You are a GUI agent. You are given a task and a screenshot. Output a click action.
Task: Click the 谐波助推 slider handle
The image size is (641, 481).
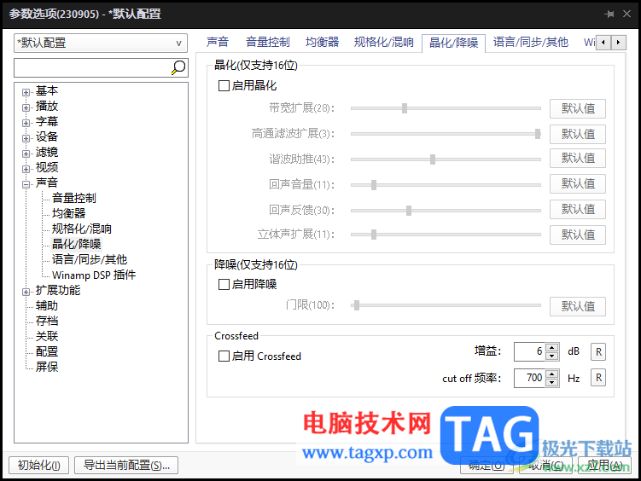(x=433, y=159)
